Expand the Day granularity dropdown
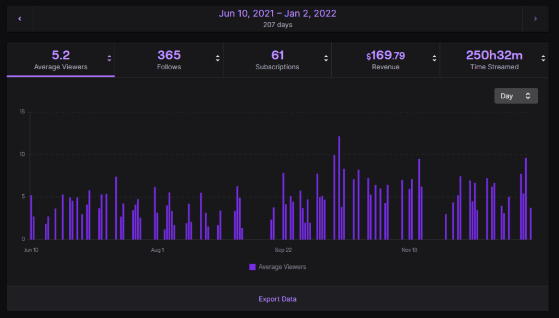 pyautogui.click(x=516, y=96)
